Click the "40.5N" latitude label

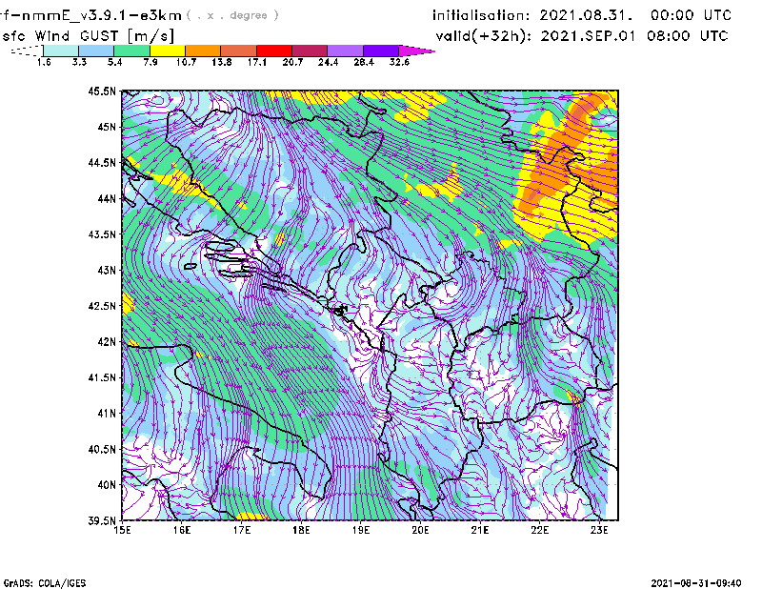click(x=102, y=450)
